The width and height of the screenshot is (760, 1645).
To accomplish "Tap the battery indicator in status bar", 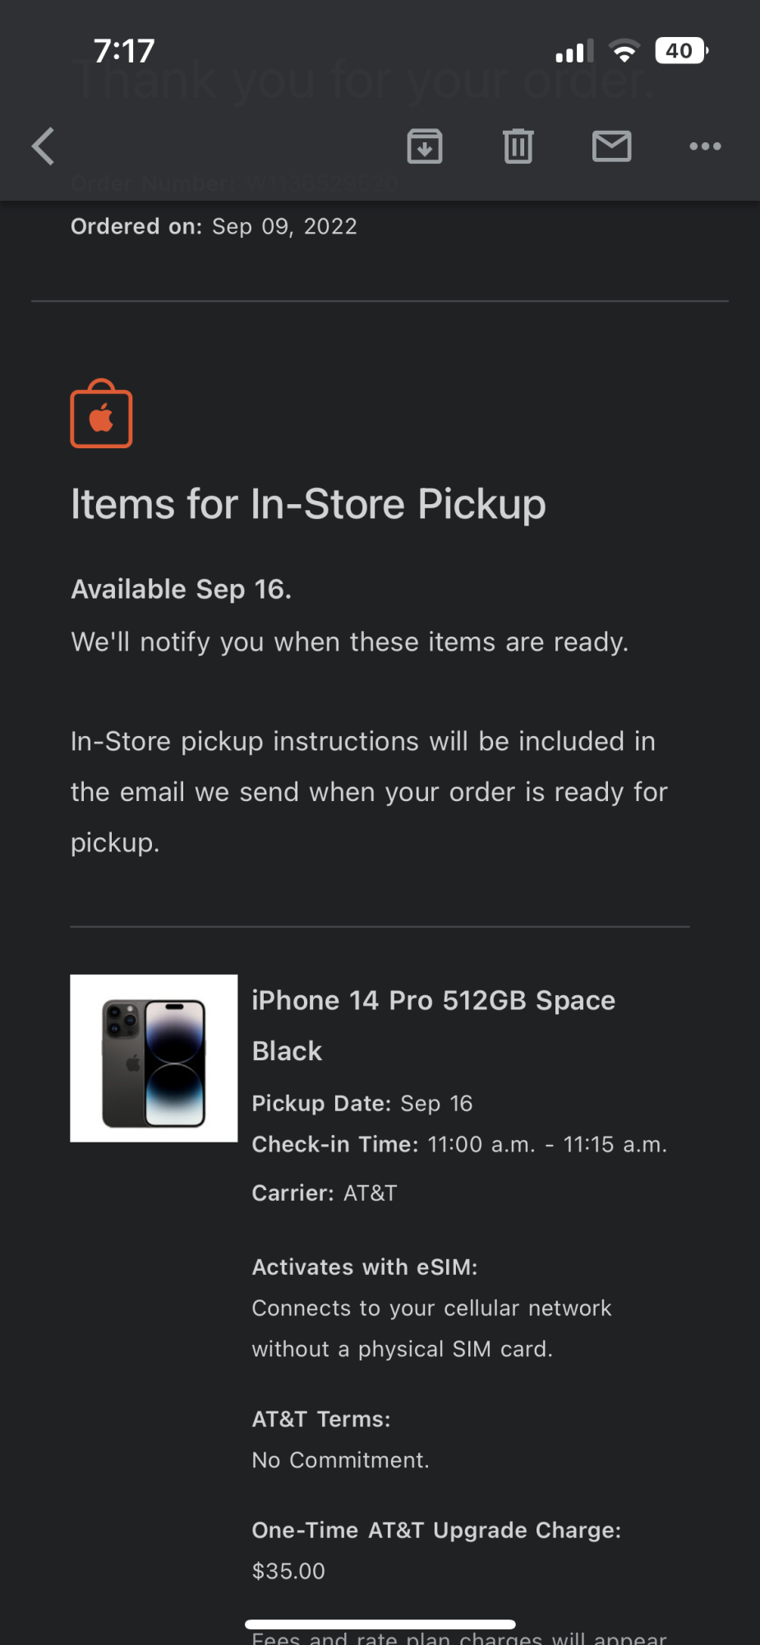I will click(x=681, y=51).
